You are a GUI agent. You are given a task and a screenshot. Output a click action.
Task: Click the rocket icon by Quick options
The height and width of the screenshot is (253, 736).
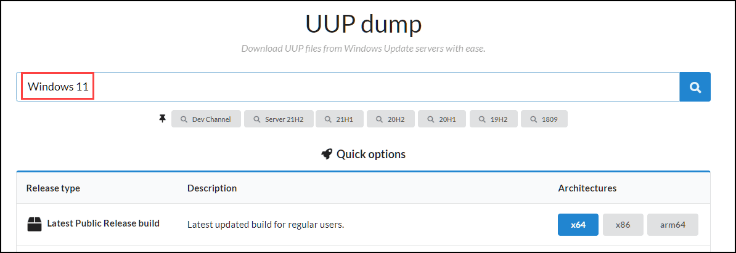[327, 154]
